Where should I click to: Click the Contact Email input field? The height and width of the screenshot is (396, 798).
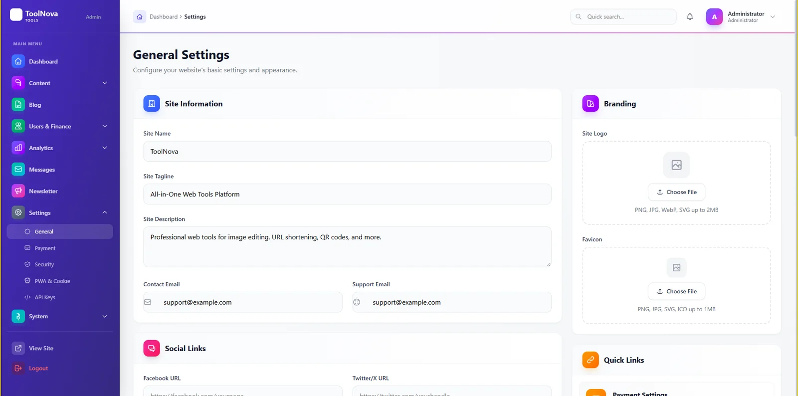[x=243, y=302]
